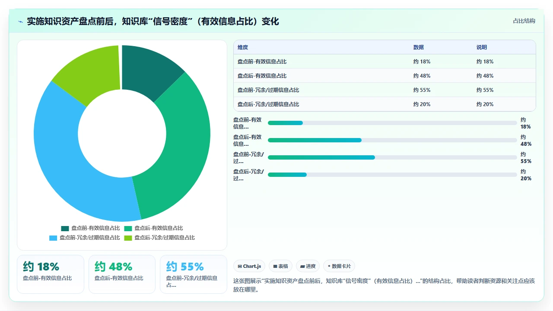The height and width of the screenshot is (311, 553).
Task: Click the chart title heading text
Action: point(153,22)
